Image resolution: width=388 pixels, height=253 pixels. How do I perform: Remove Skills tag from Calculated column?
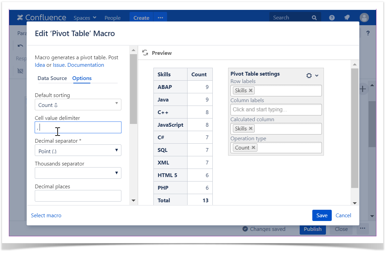pos(251,129)
